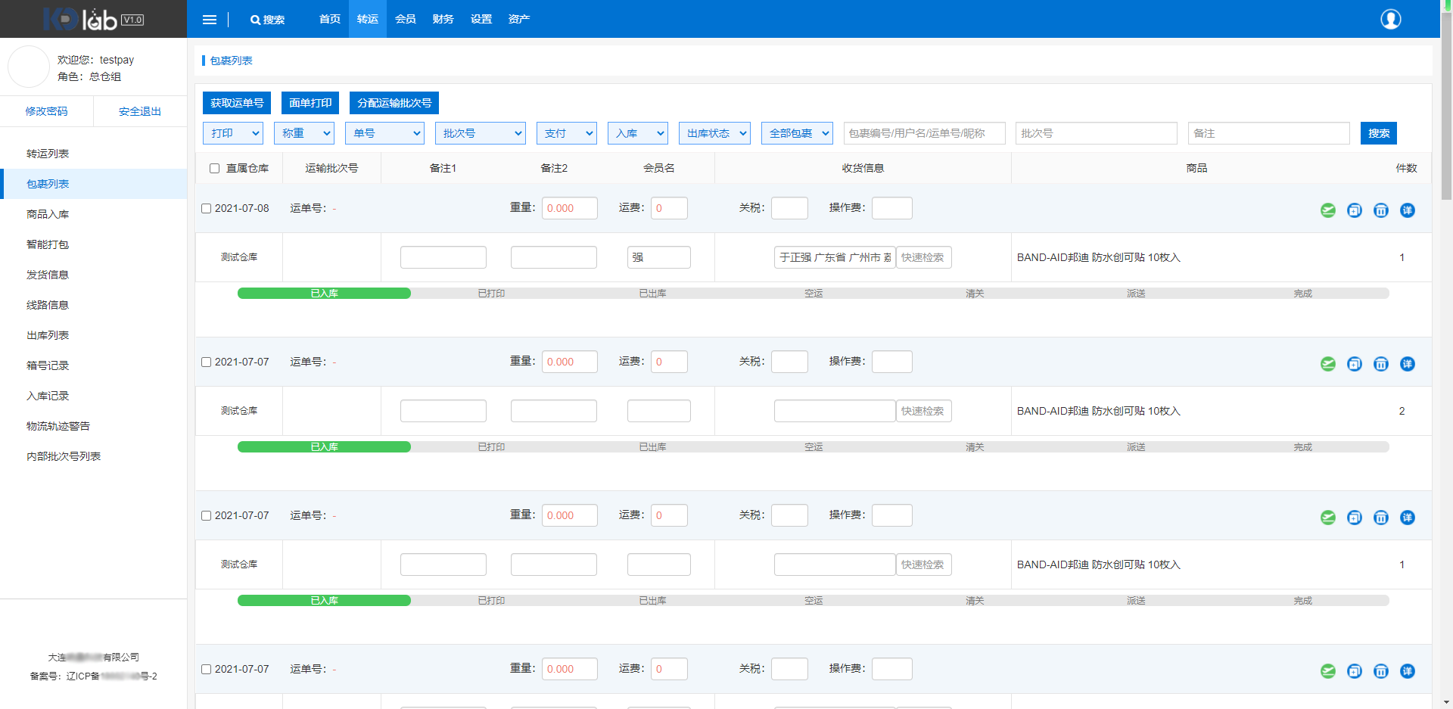Check the 2021-07-07 package with 2 pieces checkbox

click(206, 362)
